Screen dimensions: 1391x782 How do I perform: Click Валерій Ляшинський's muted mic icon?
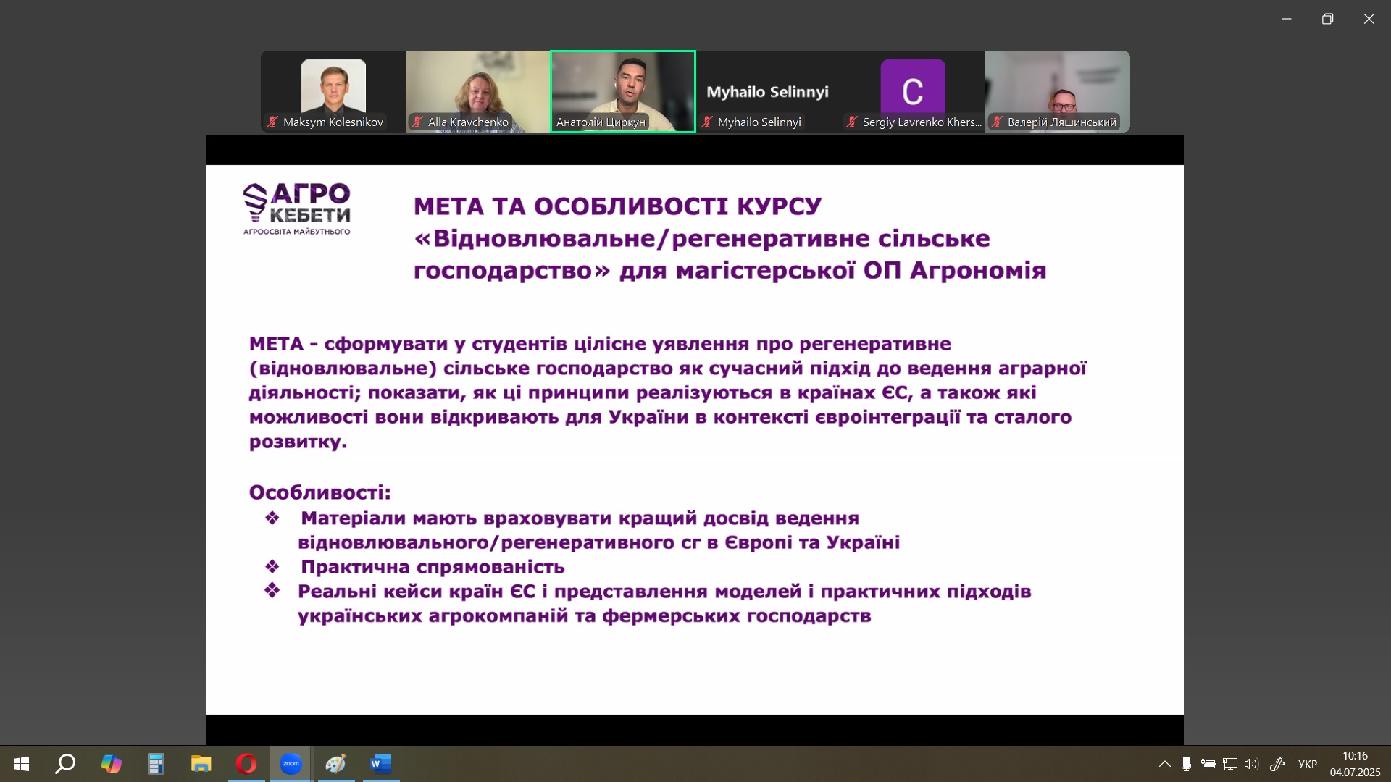pyautogui.click(x=997, y=122)
